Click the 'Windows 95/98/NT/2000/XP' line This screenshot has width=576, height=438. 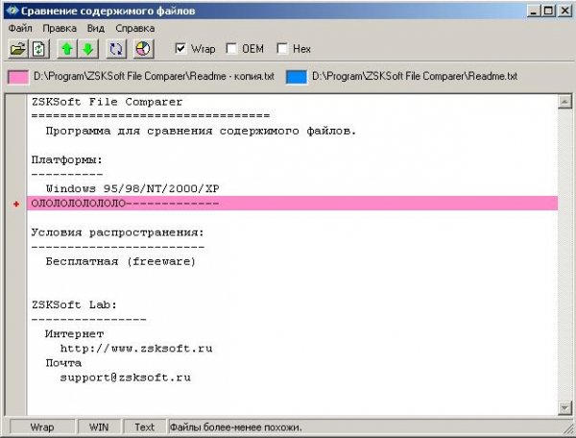[x=132, y=189]
